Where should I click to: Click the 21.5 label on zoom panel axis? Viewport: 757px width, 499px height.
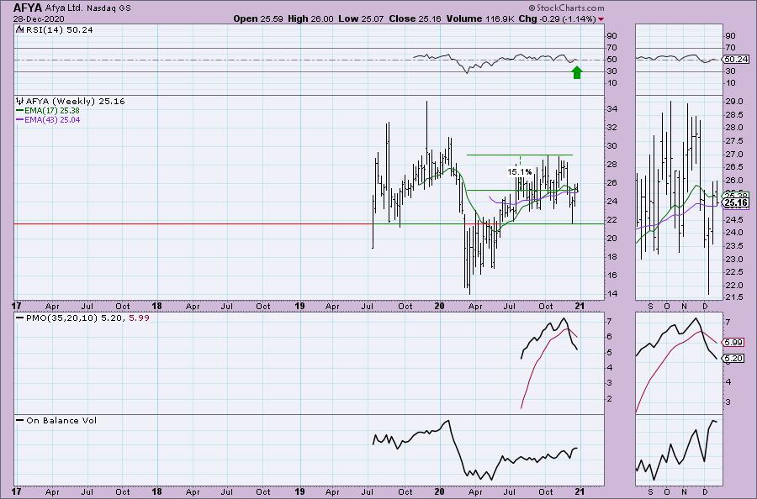(733, 297)
